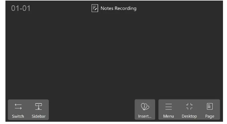The image size is (227, 124).
Task: Click the Desktop collapse-corners icon
Action: click(189, 107)
